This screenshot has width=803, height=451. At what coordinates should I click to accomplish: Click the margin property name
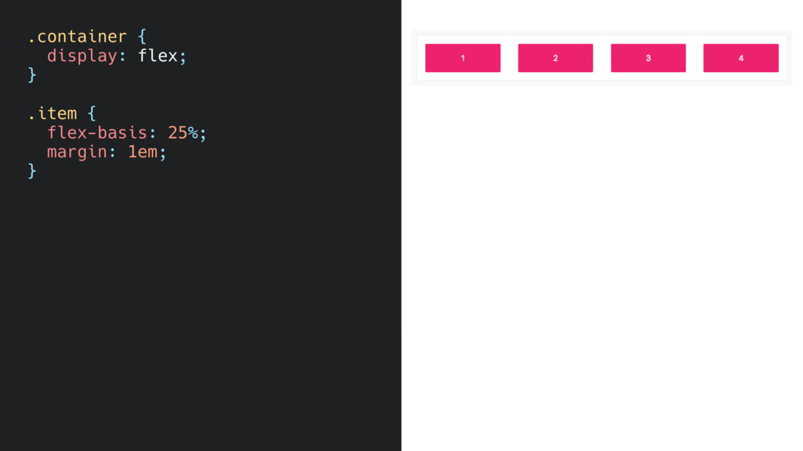tap(77, 152)
